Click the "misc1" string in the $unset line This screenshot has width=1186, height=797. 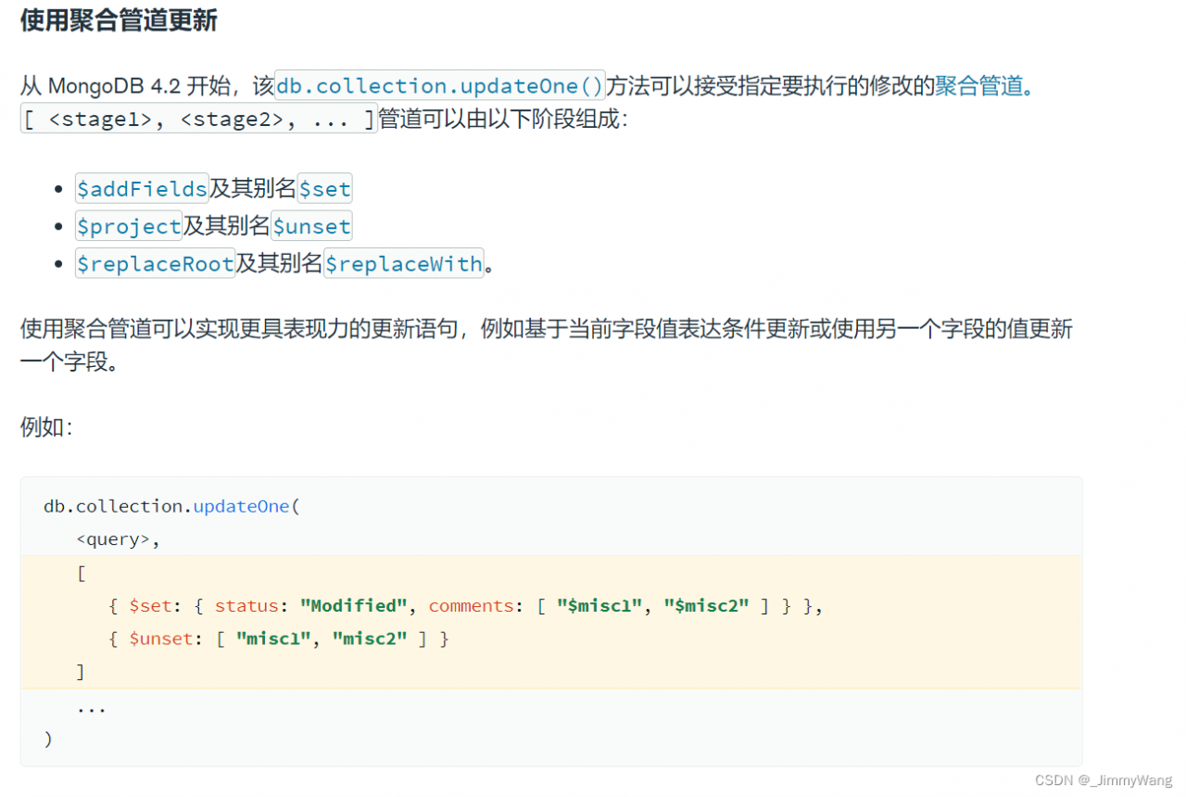click(271, 639)
